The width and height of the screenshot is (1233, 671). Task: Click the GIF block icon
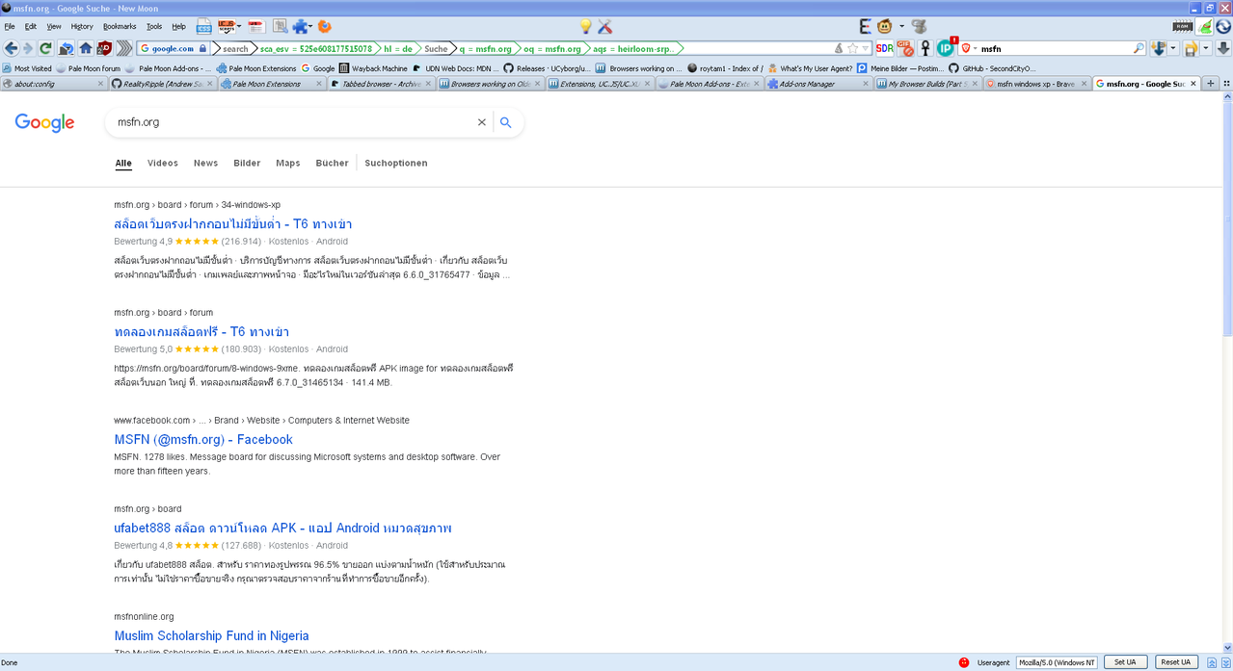[905, 48]
